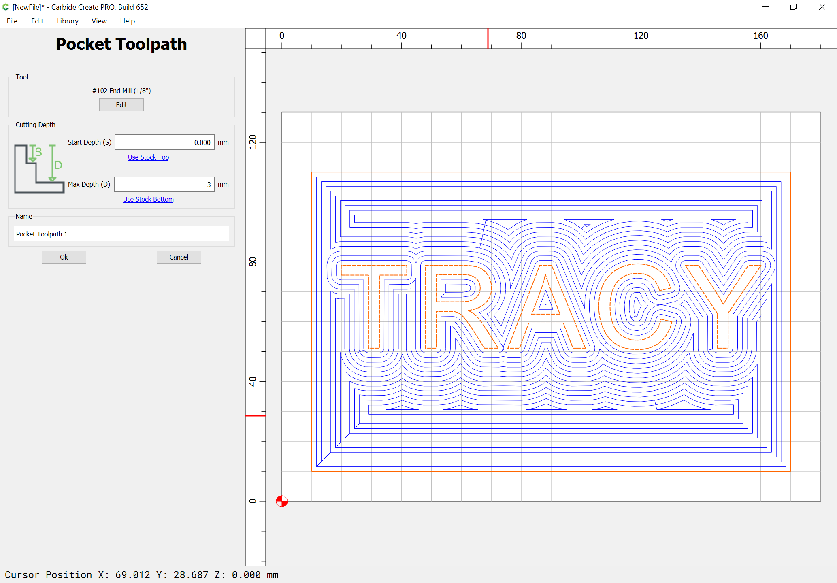Click the Max Depth input field
Viewport: 837px width, 583px height.
164,184
